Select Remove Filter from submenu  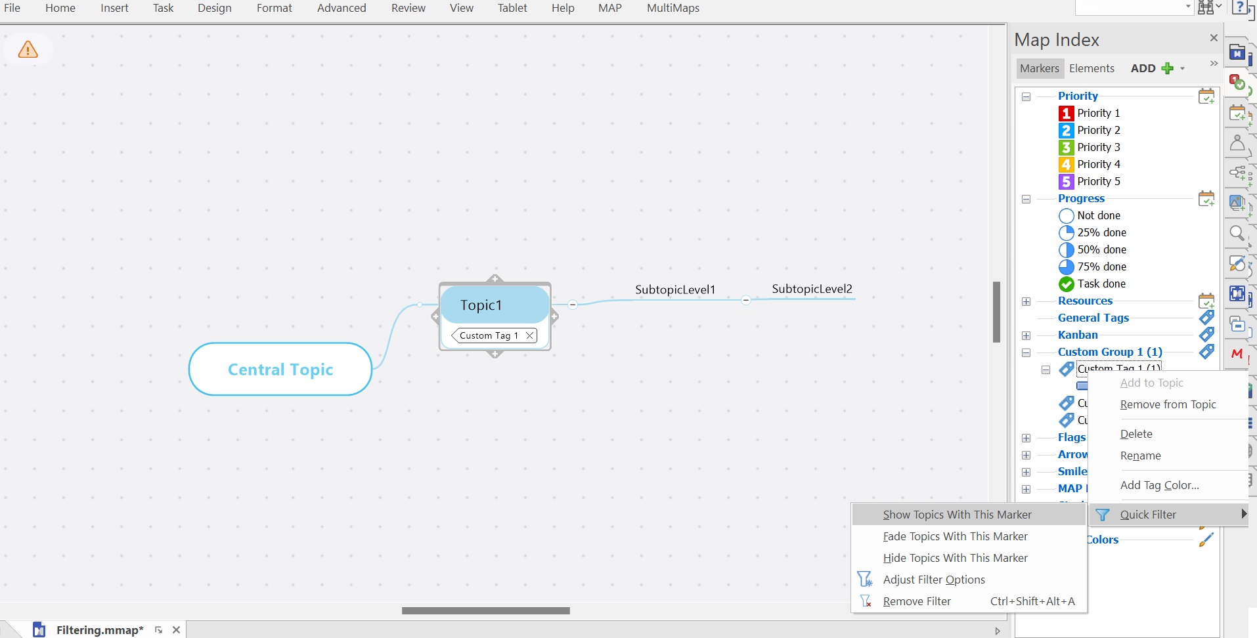coord(917,601)
